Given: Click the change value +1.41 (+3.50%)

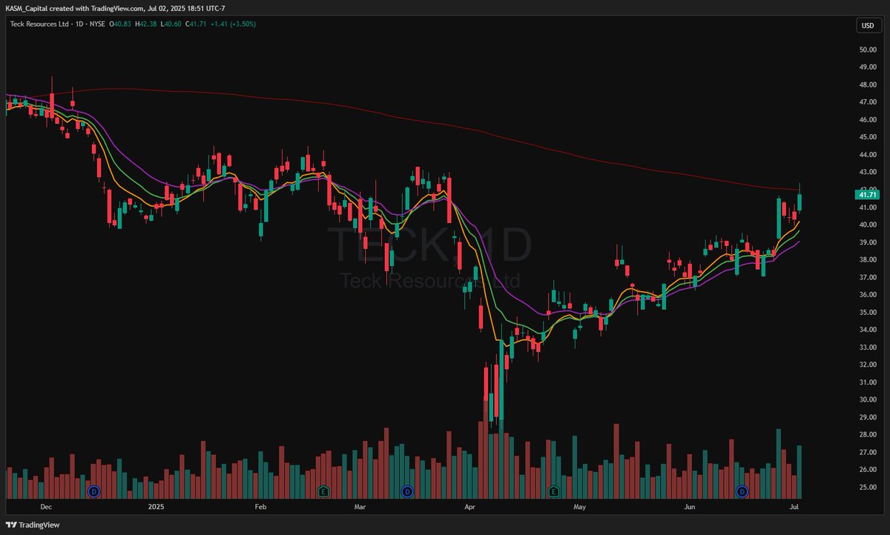Looking at the screenshot, I should (x=233, y=24).
